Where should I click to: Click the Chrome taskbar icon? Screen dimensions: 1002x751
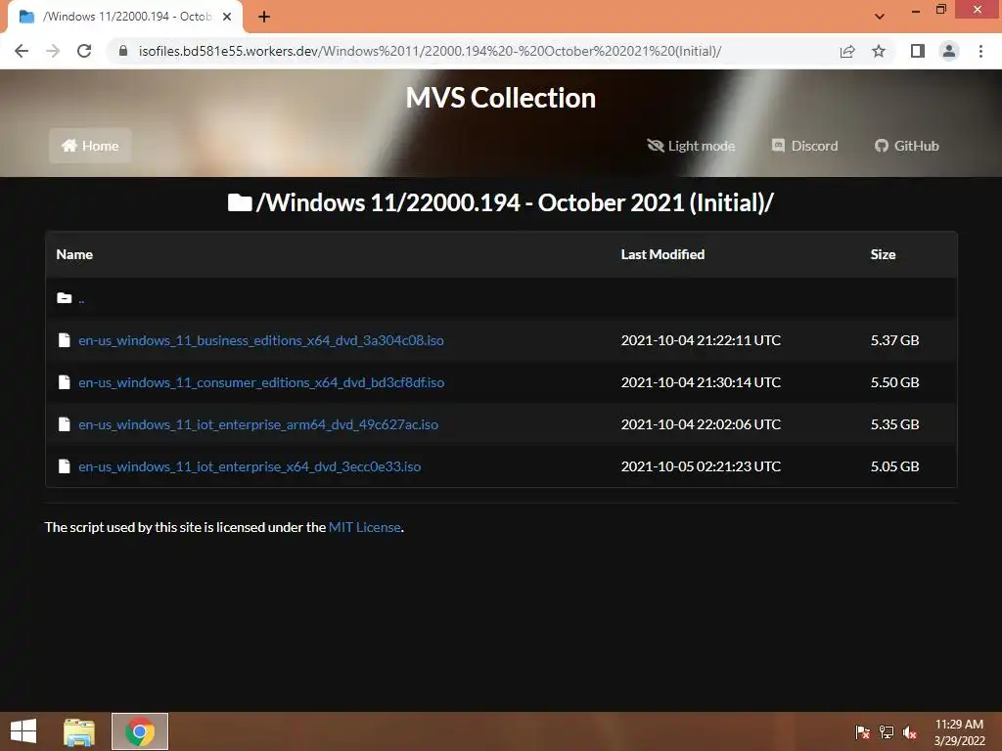[x=140, y=731]
